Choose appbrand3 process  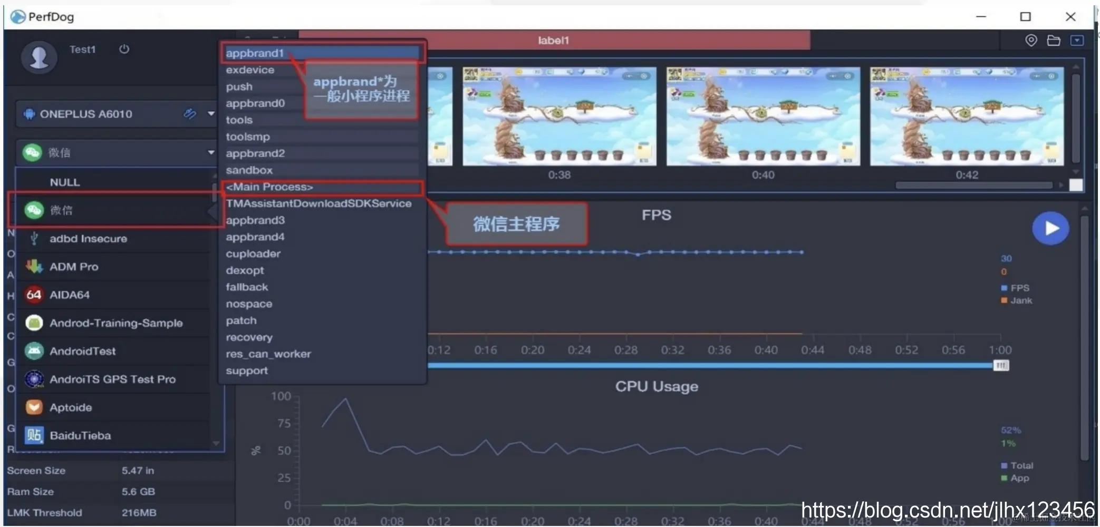click(322, 220)
